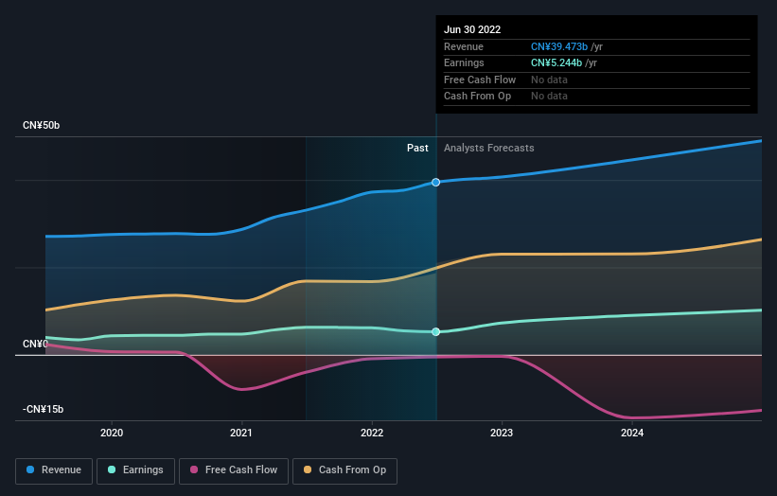Toggle the Cash From Op legend button
The width and height of the screenshot is (777, 496).
click(x=344, y=470)
